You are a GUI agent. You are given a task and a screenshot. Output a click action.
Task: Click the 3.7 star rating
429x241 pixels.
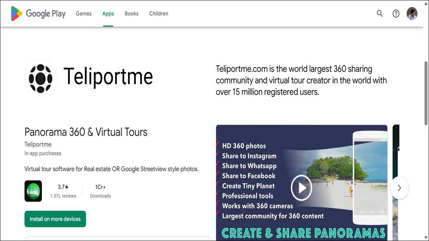click(63, 187)
